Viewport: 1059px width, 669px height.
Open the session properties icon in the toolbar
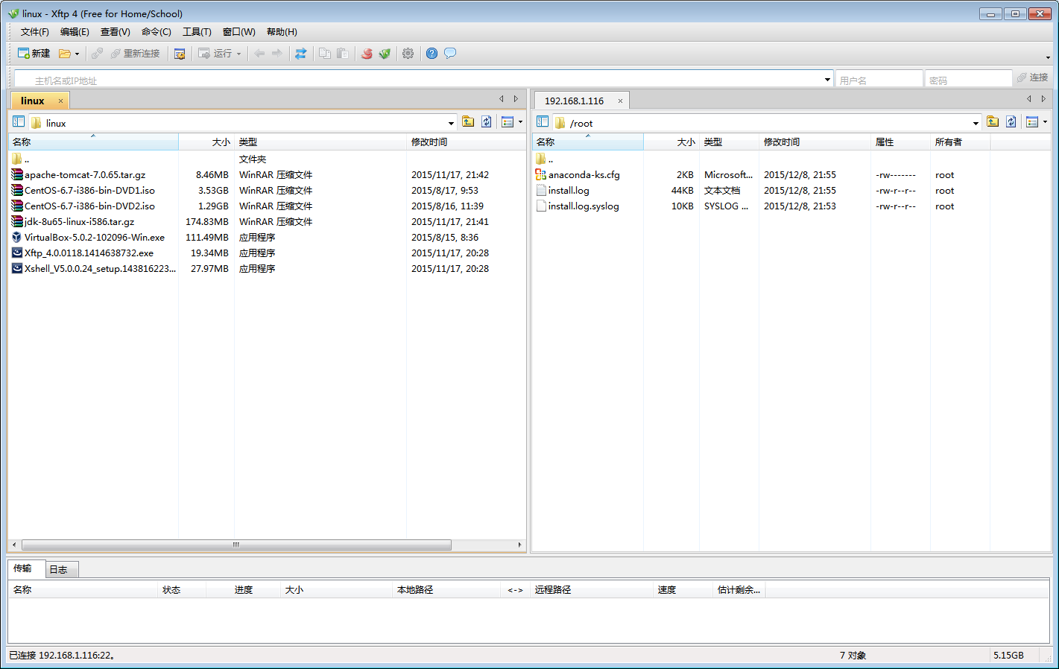point(180,54)
